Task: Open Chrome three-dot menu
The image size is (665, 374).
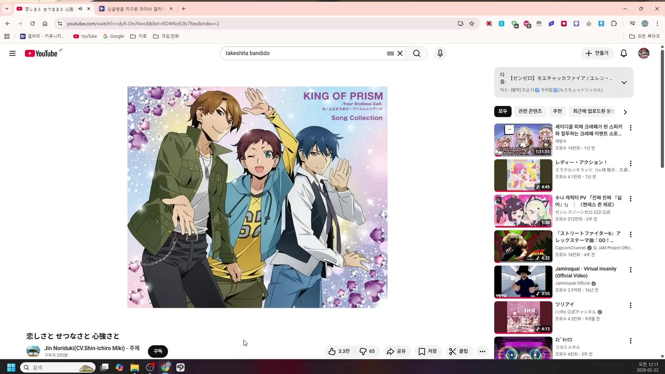Action: tap(657, 23)
